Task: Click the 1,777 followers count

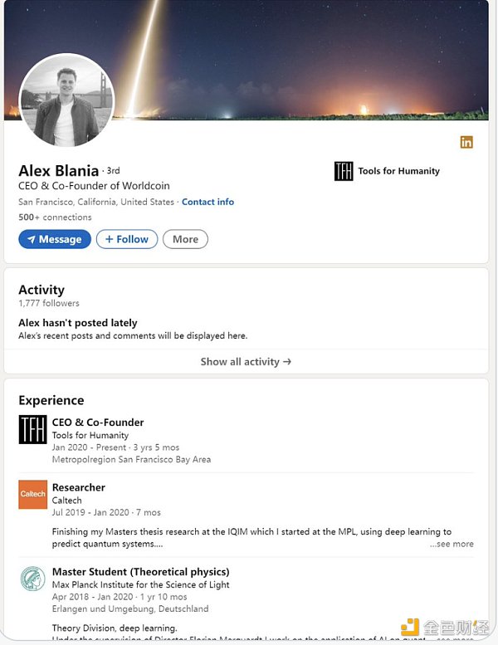Action: point(48,304)
